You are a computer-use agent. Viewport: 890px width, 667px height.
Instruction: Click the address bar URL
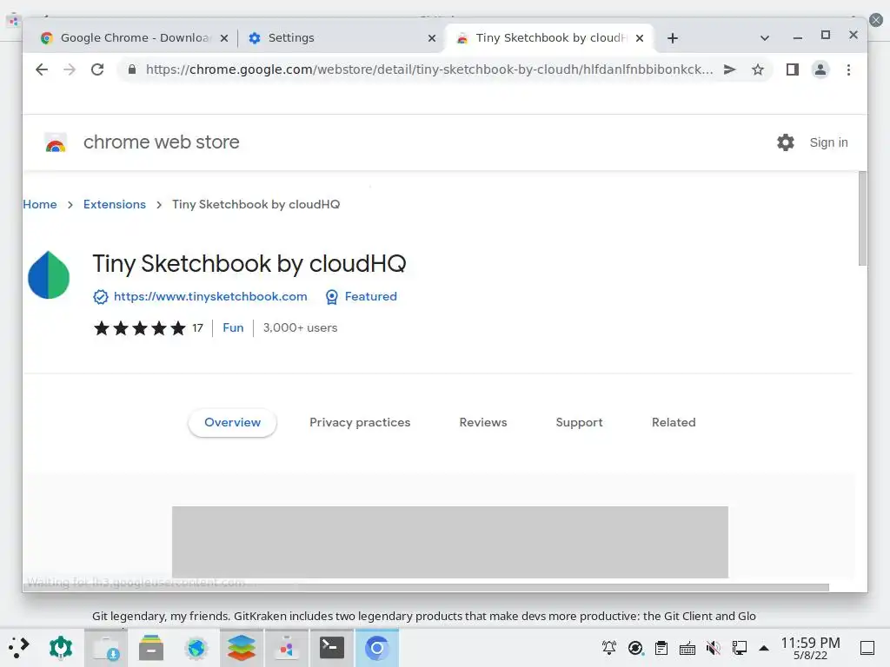(429, 69)
